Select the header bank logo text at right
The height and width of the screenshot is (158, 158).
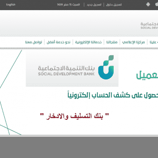tap(149, 25)
